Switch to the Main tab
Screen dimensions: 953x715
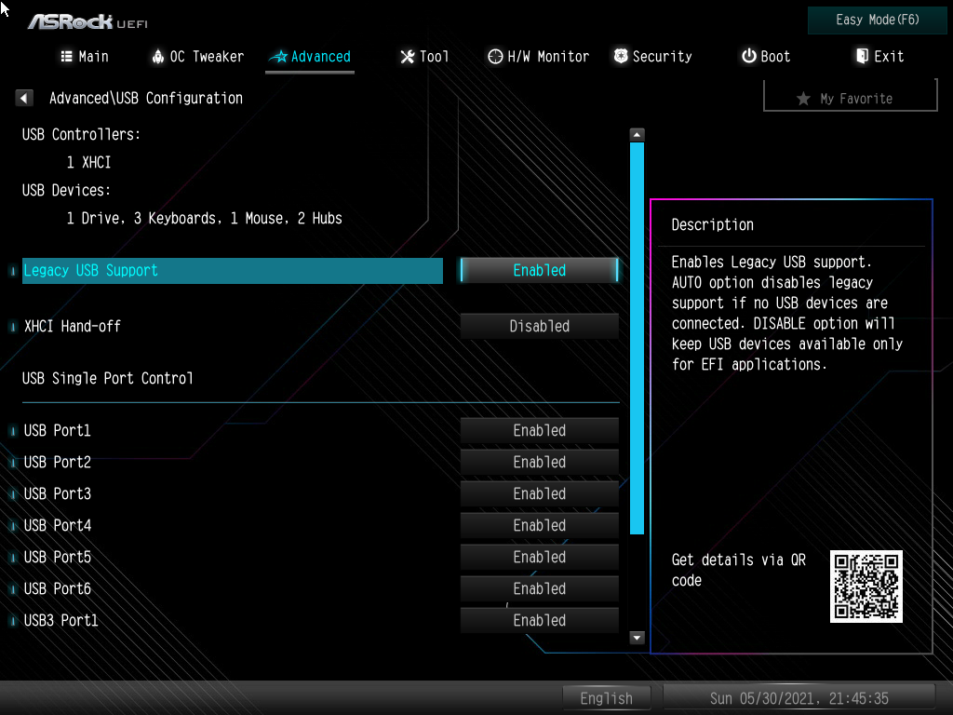[x=85, y=57]
